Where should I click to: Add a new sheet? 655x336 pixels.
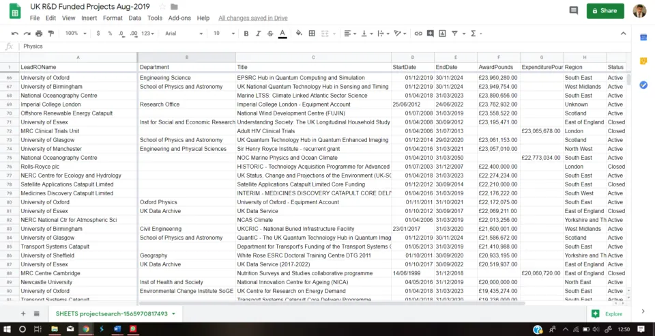point(23,314)
